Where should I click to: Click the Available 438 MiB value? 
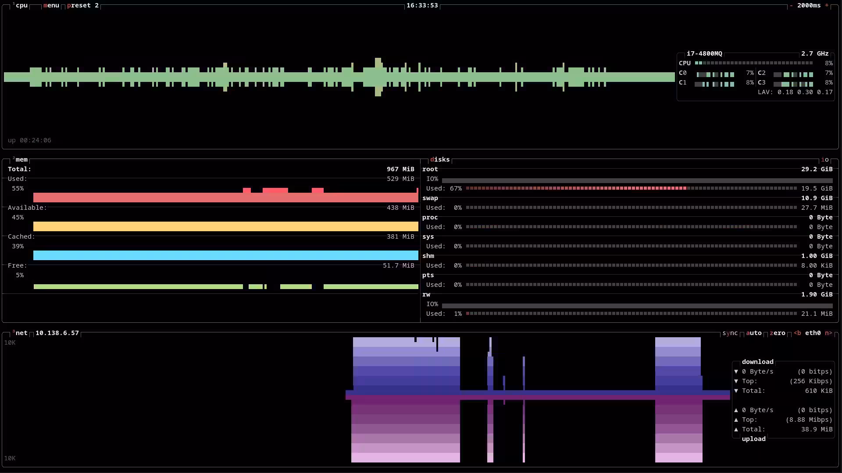click(x=400, y=208)
